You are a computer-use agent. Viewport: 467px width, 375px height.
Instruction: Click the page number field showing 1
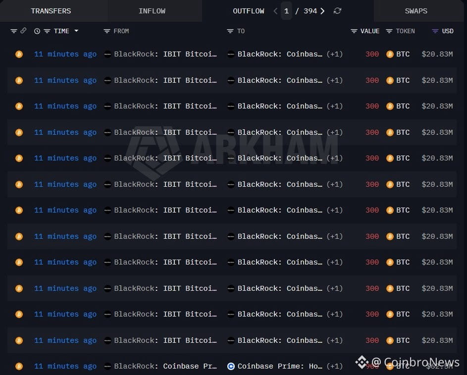[x=287, y=11]
